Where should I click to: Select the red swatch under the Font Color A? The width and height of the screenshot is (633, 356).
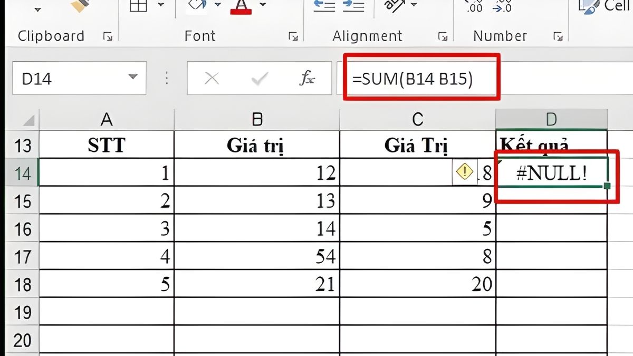coord(241,12)
